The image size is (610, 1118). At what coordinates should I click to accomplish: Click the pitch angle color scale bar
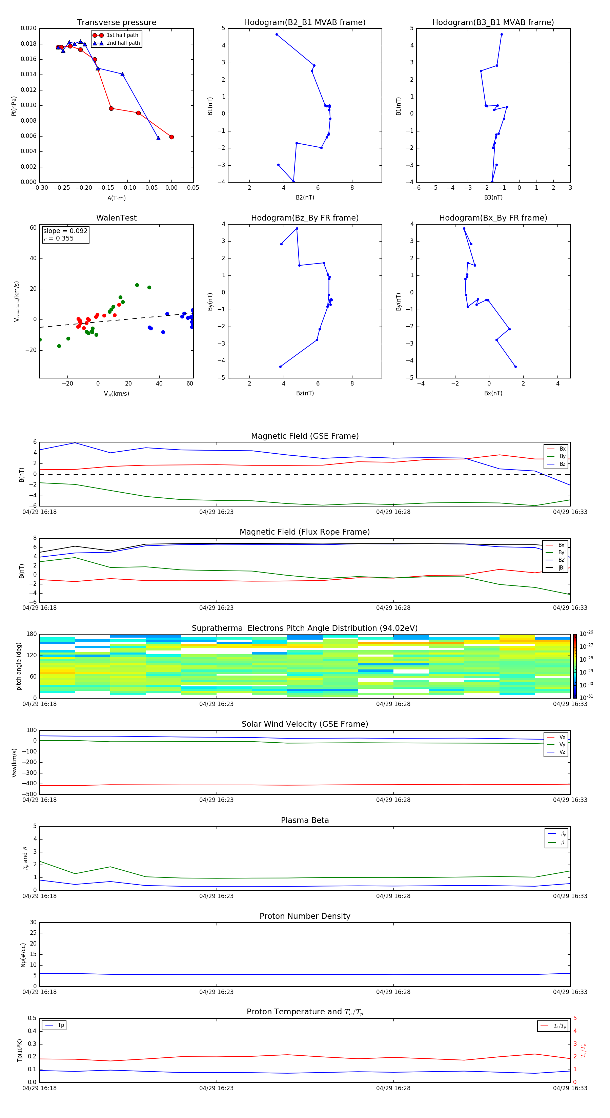pos(575,666)
